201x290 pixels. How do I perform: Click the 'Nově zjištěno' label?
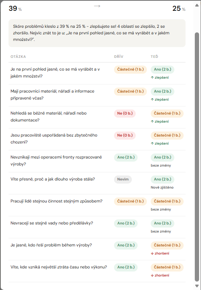162,187
